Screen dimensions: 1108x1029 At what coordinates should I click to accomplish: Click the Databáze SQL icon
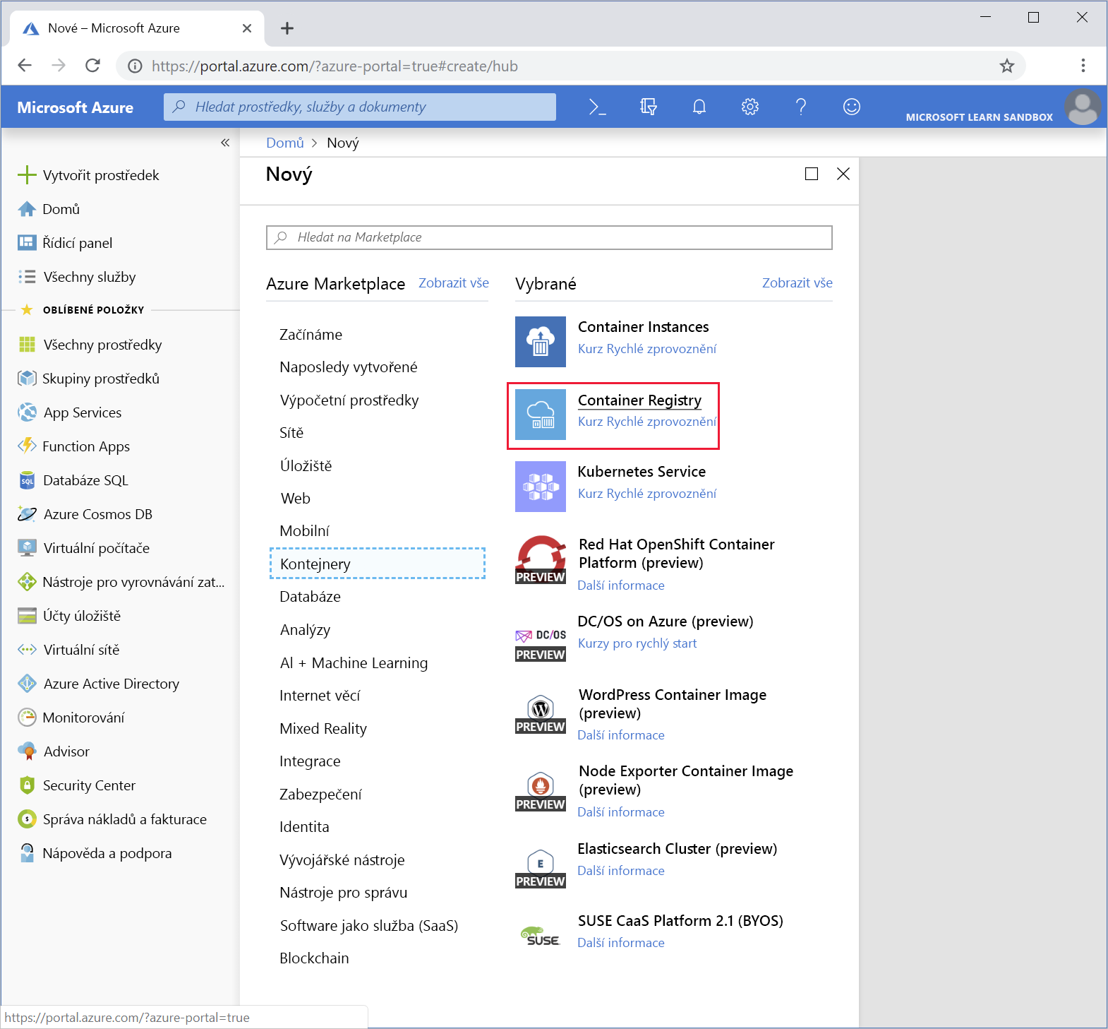(x=27, y=480)
